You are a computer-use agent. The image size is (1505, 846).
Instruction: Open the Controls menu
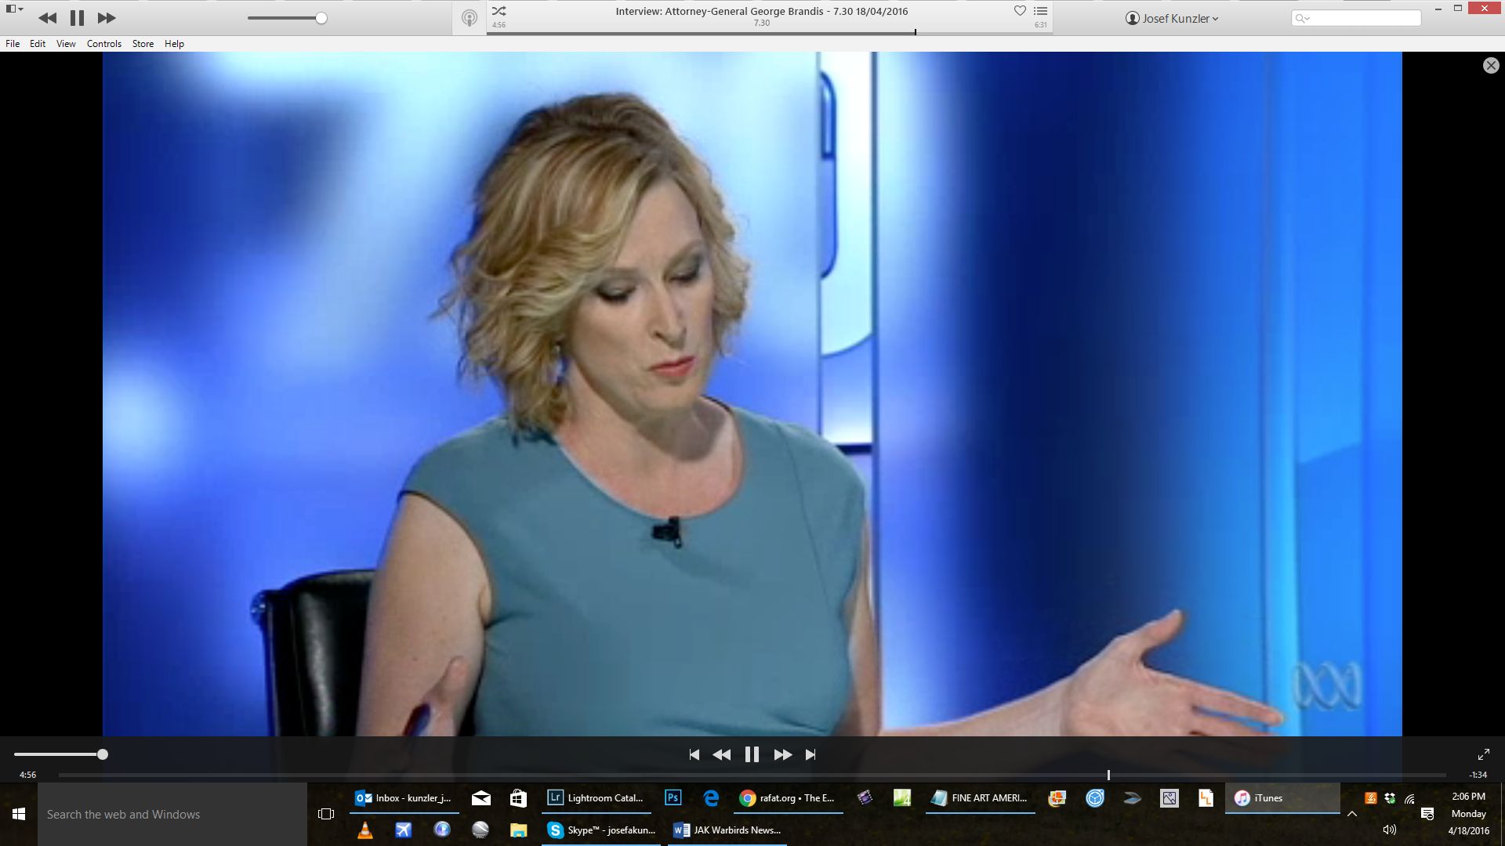pos(103,44)
